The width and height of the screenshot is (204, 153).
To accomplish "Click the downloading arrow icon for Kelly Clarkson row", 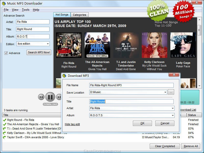I will (5, 133).
